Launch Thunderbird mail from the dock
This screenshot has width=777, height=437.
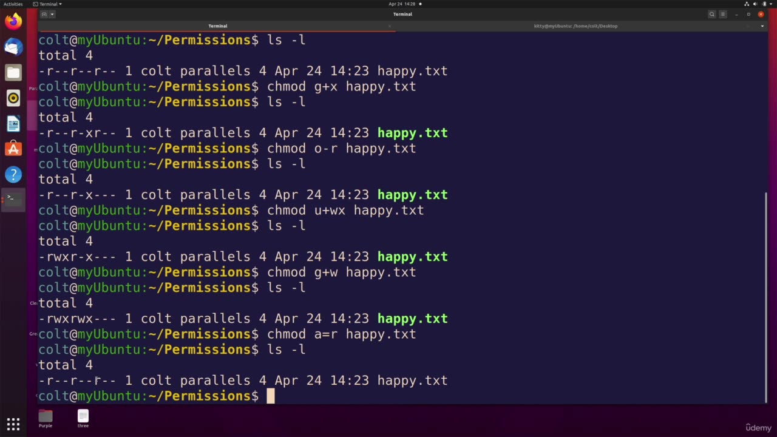(13, 47)
